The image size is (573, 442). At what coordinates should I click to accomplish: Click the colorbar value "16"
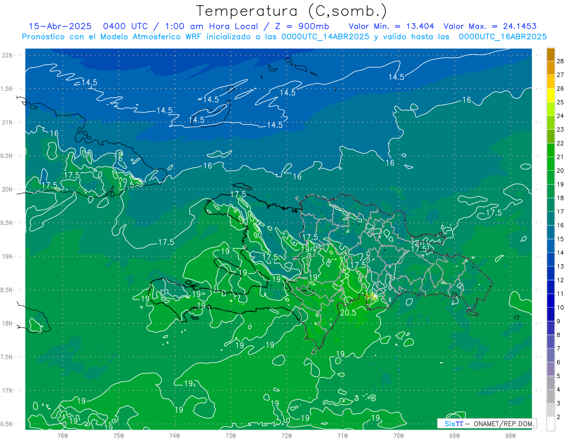click(561, 225)
